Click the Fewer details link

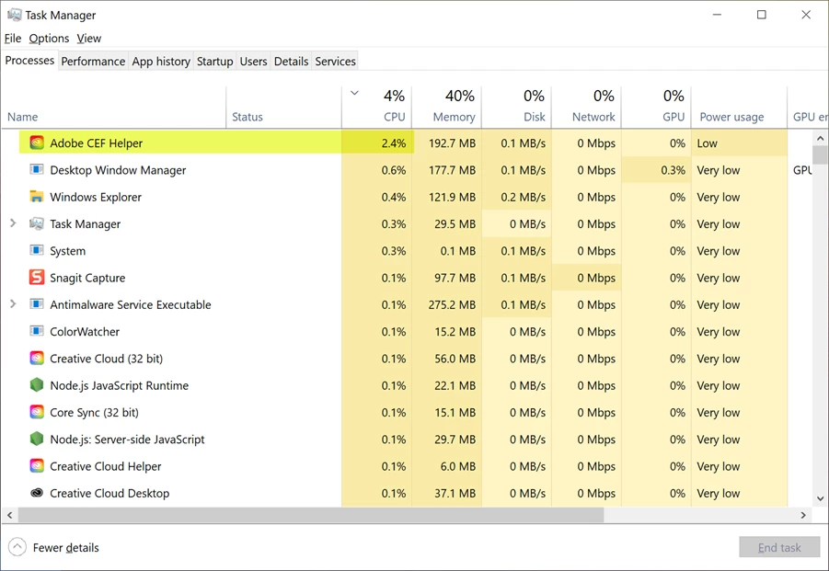click(x=65, y=548)
